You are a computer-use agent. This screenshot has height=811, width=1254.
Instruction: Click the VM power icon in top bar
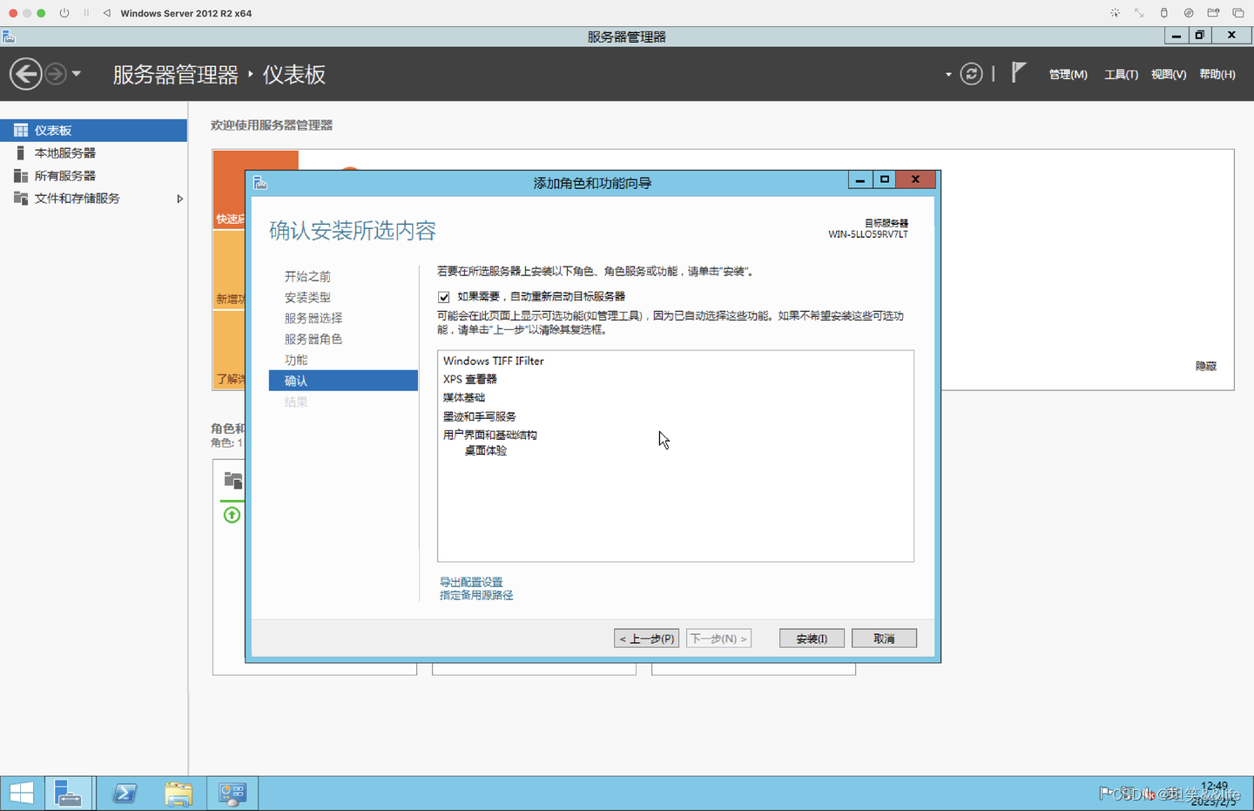pos(64,13)
